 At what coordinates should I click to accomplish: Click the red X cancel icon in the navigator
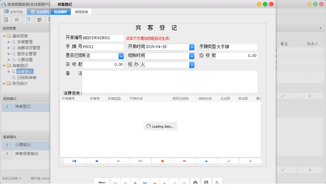click(x=250, y=161)
